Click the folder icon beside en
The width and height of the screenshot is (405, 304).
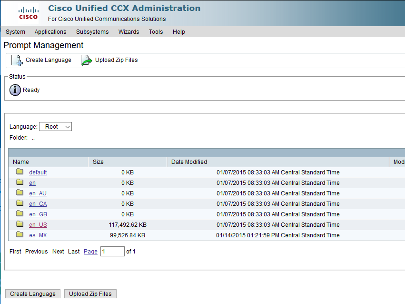(x=20, y=182)
